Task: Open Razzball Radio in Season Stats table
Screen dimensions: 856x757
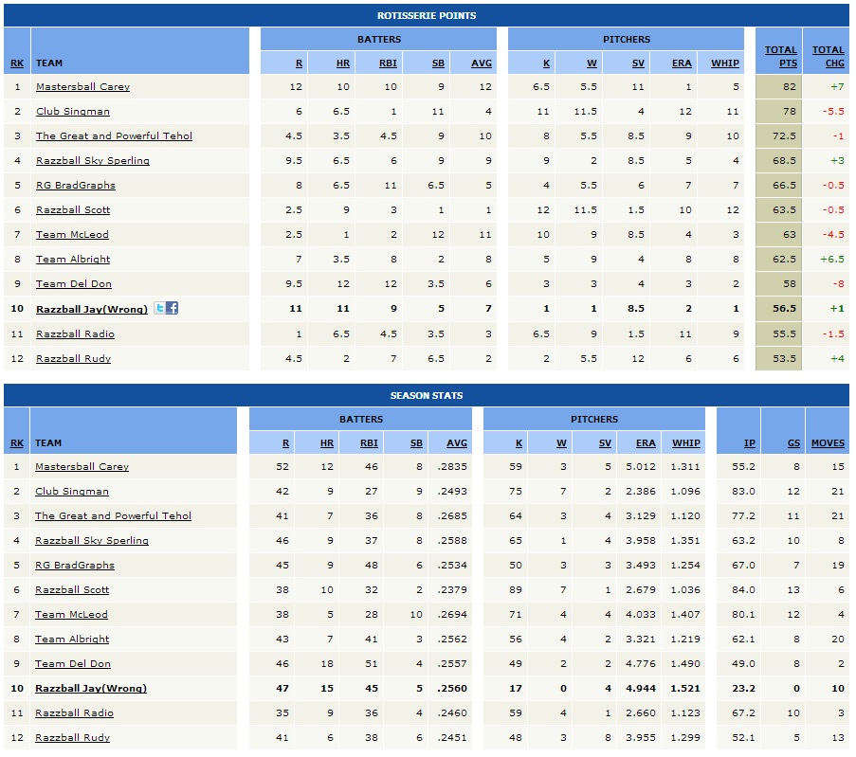Action: coord(74,712)
